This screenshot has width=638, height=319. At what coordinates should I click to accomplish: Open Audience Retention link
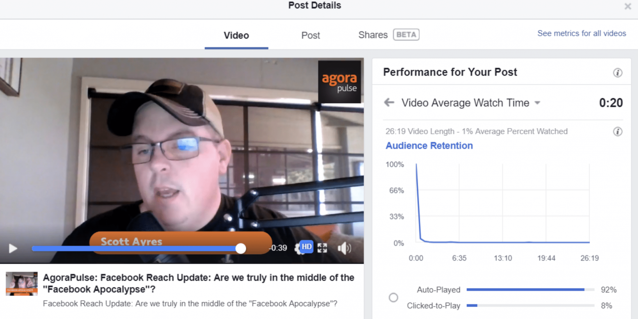point(429,146)
